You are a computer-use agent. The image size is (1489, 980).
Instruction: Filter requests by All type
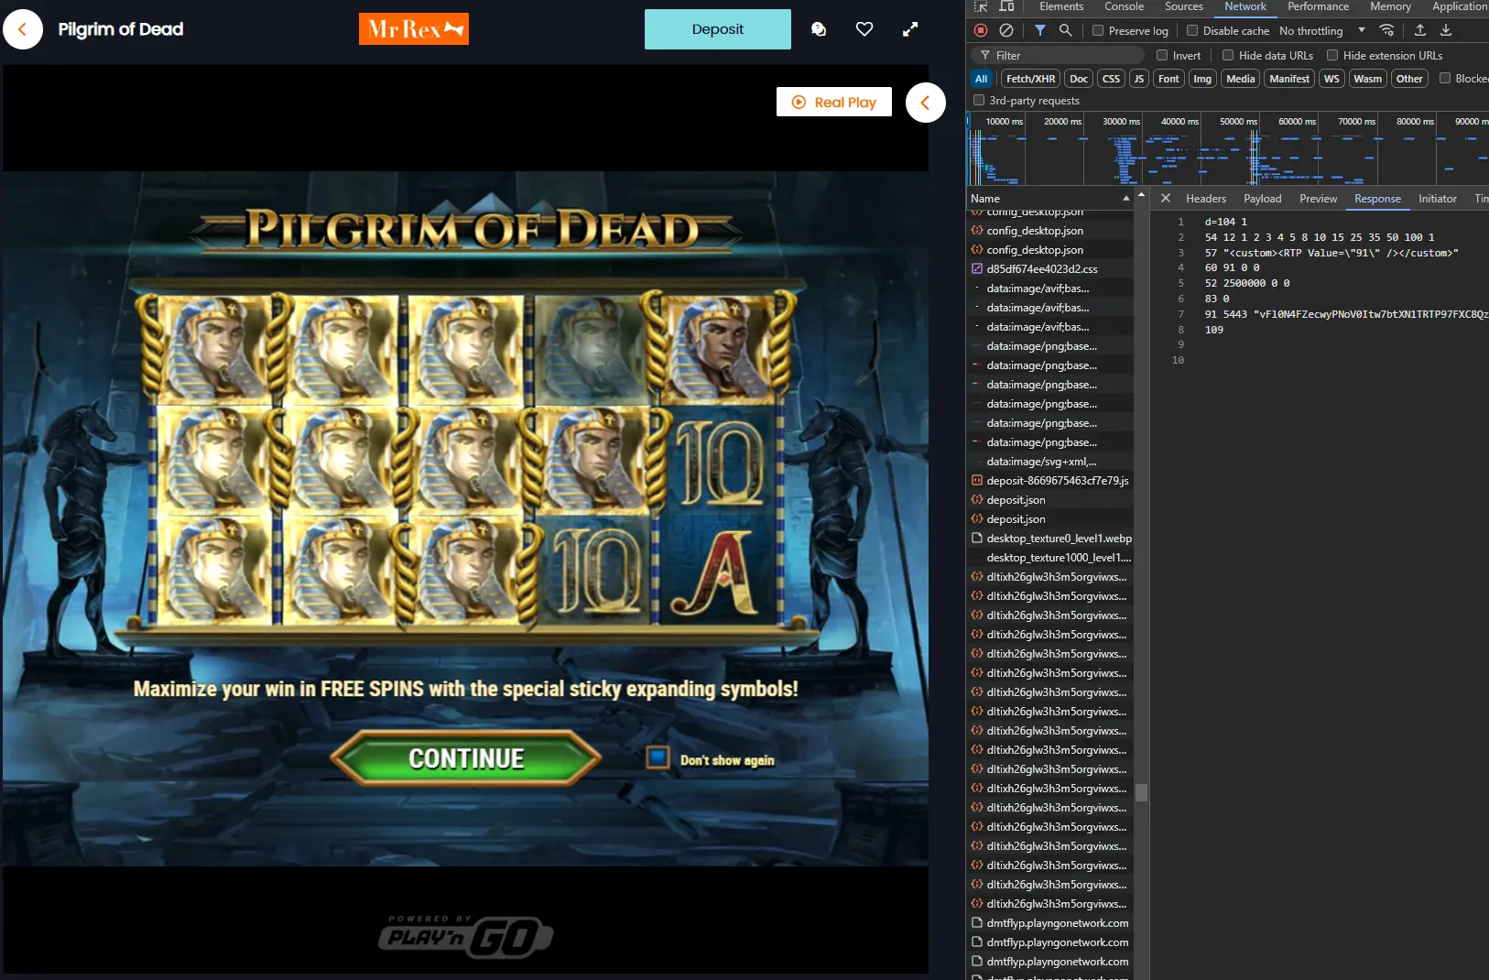(981, 79)
